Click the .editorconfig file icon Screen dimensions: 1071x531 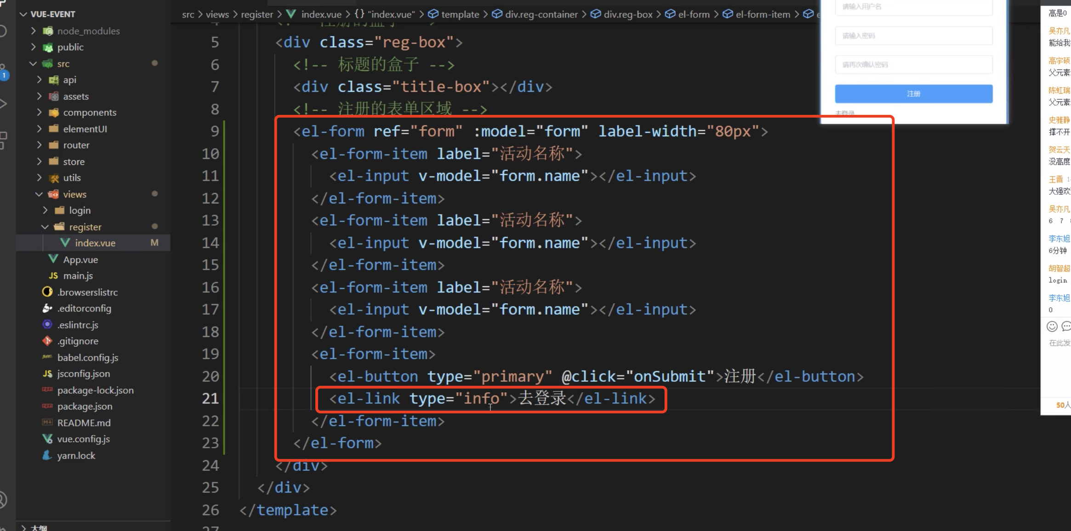(x=47, y=308)
